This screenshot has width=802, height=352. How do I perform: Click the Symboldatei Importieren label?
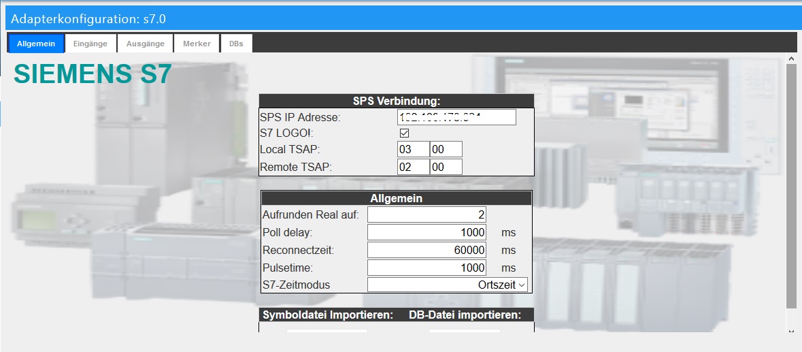click(328, 315)
